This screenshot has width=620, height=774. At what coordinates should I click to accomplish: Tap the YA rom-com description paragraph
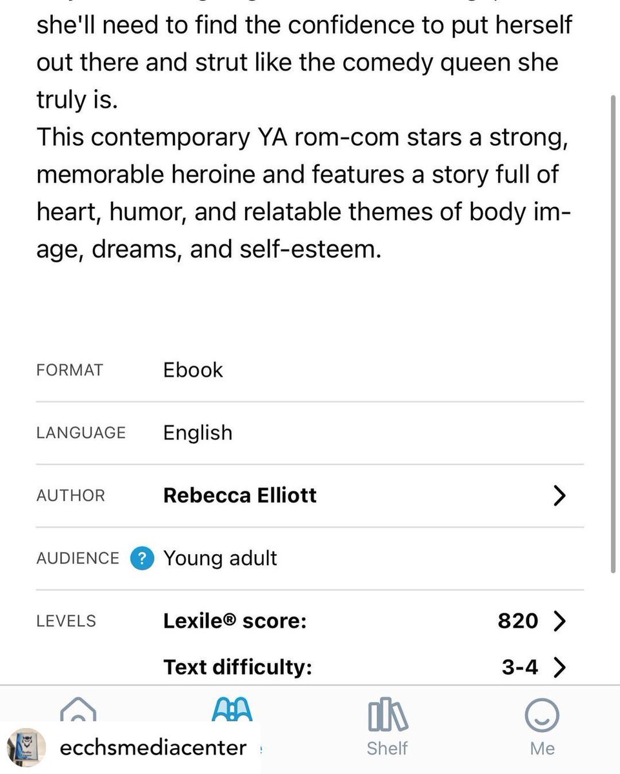302,193
